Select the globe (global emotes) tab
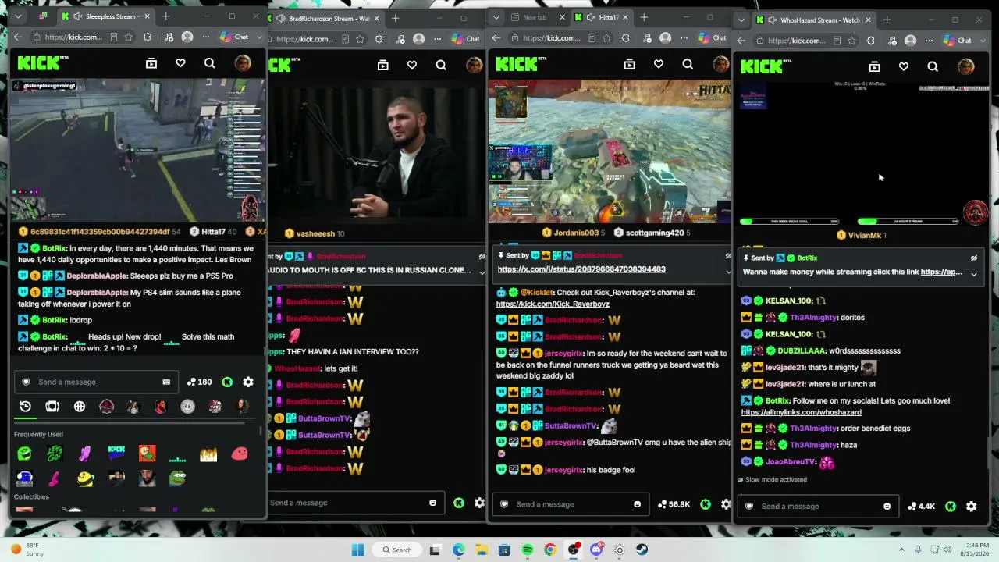This screenshot has height=562, width=999. (80, 406)
